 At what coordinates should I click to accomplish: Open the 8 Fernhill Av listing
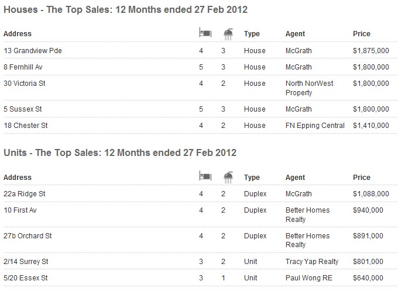click(x=23, y=67)
